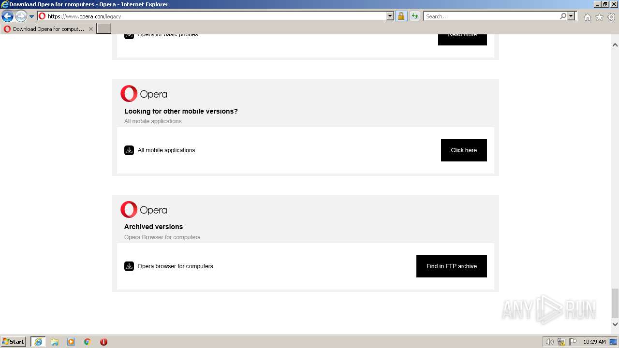Screen dimensions: 619x348
Task: Open the recent pages dropdown arrow
Action: click(32, 16)
